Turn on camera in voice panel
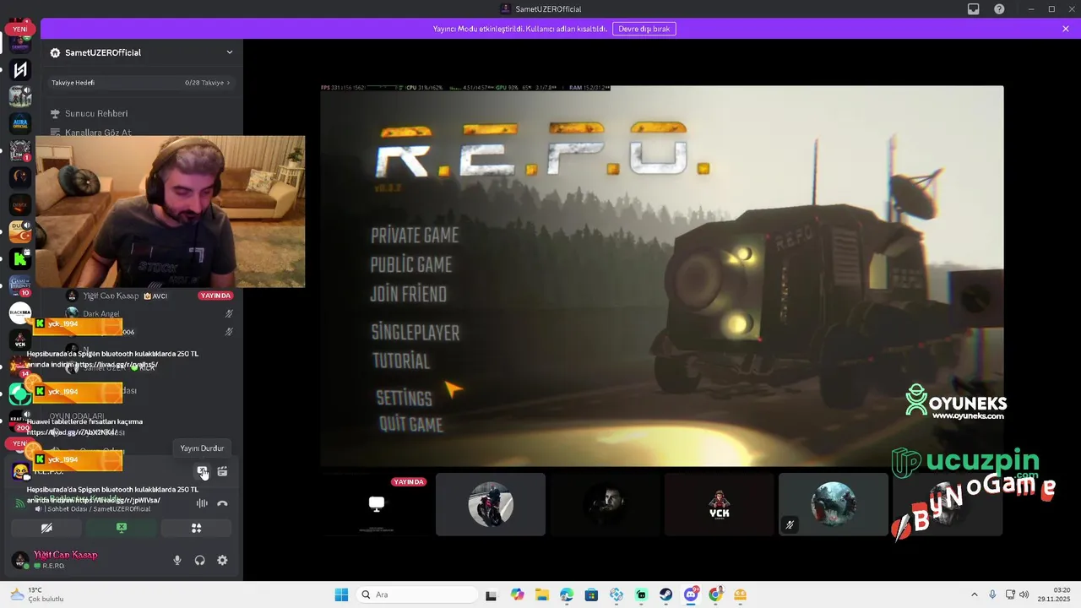Image resolution: width=1081 pixels, height=608 pixels. coord(46,528)
